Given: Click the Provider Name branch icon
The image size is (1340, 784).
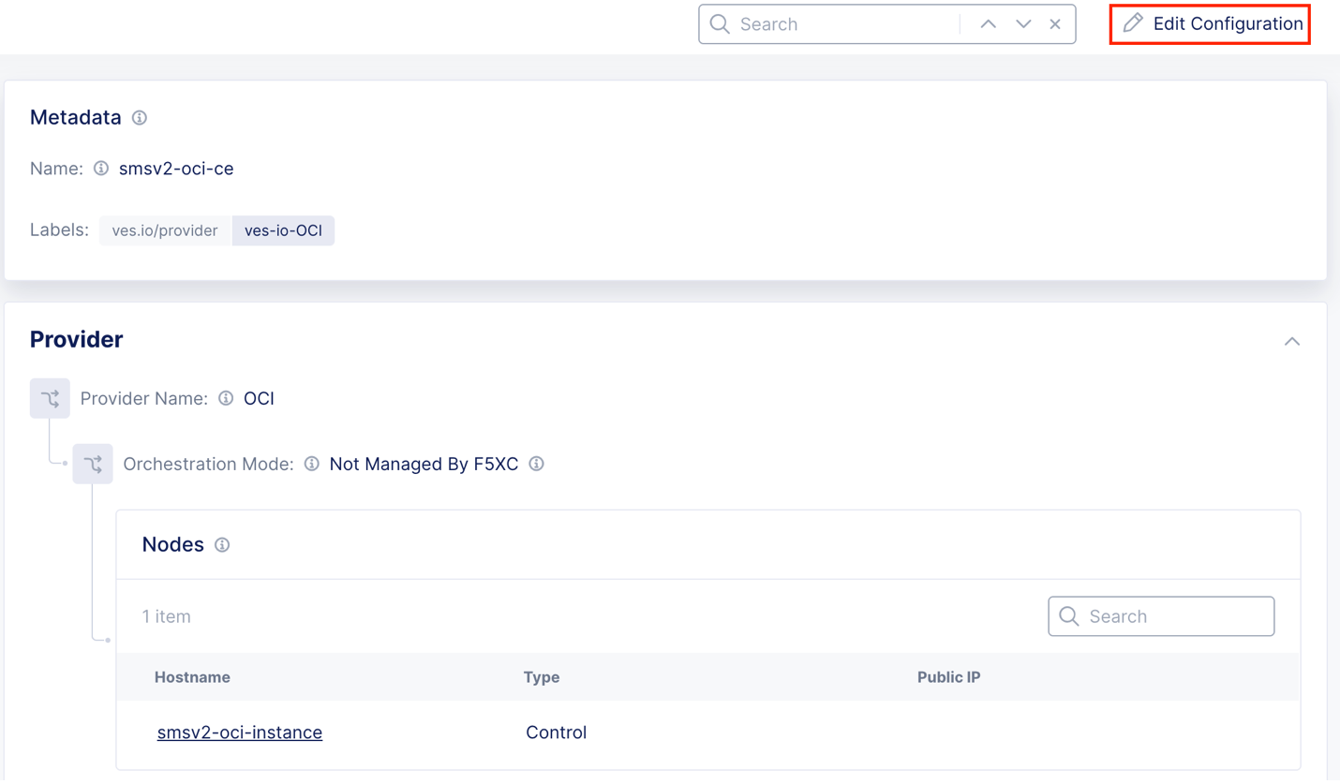Looking at the screenshot, I should [50, 398].
